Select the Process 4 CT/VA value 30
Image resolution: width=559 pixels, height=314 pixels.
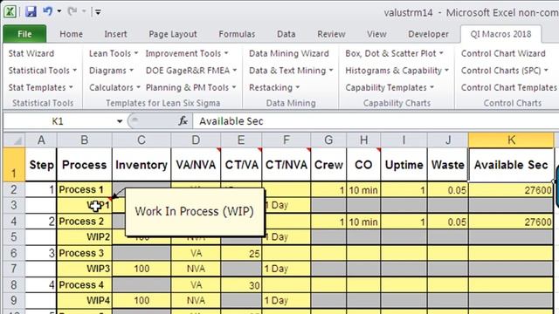click(x=241, y=285)
